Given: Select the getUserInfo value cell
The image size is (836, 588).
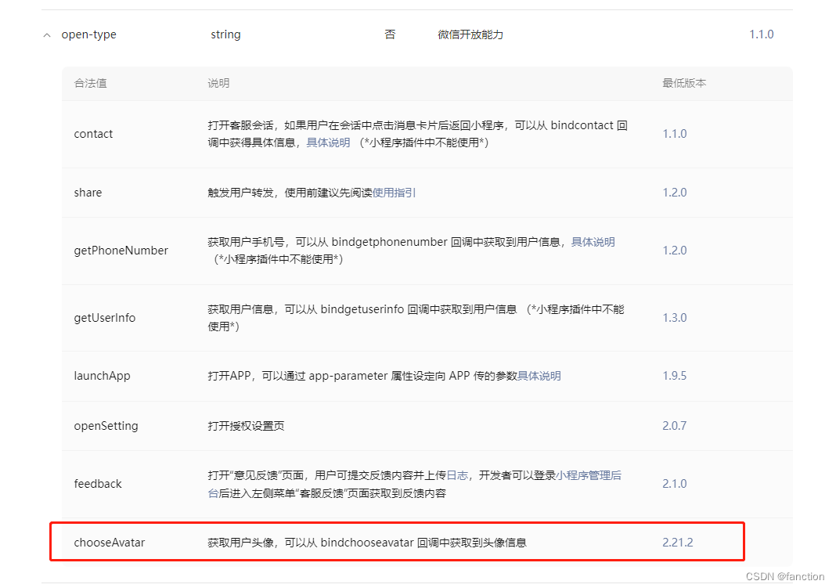Looking at the screenshot, I should point(105,318).
